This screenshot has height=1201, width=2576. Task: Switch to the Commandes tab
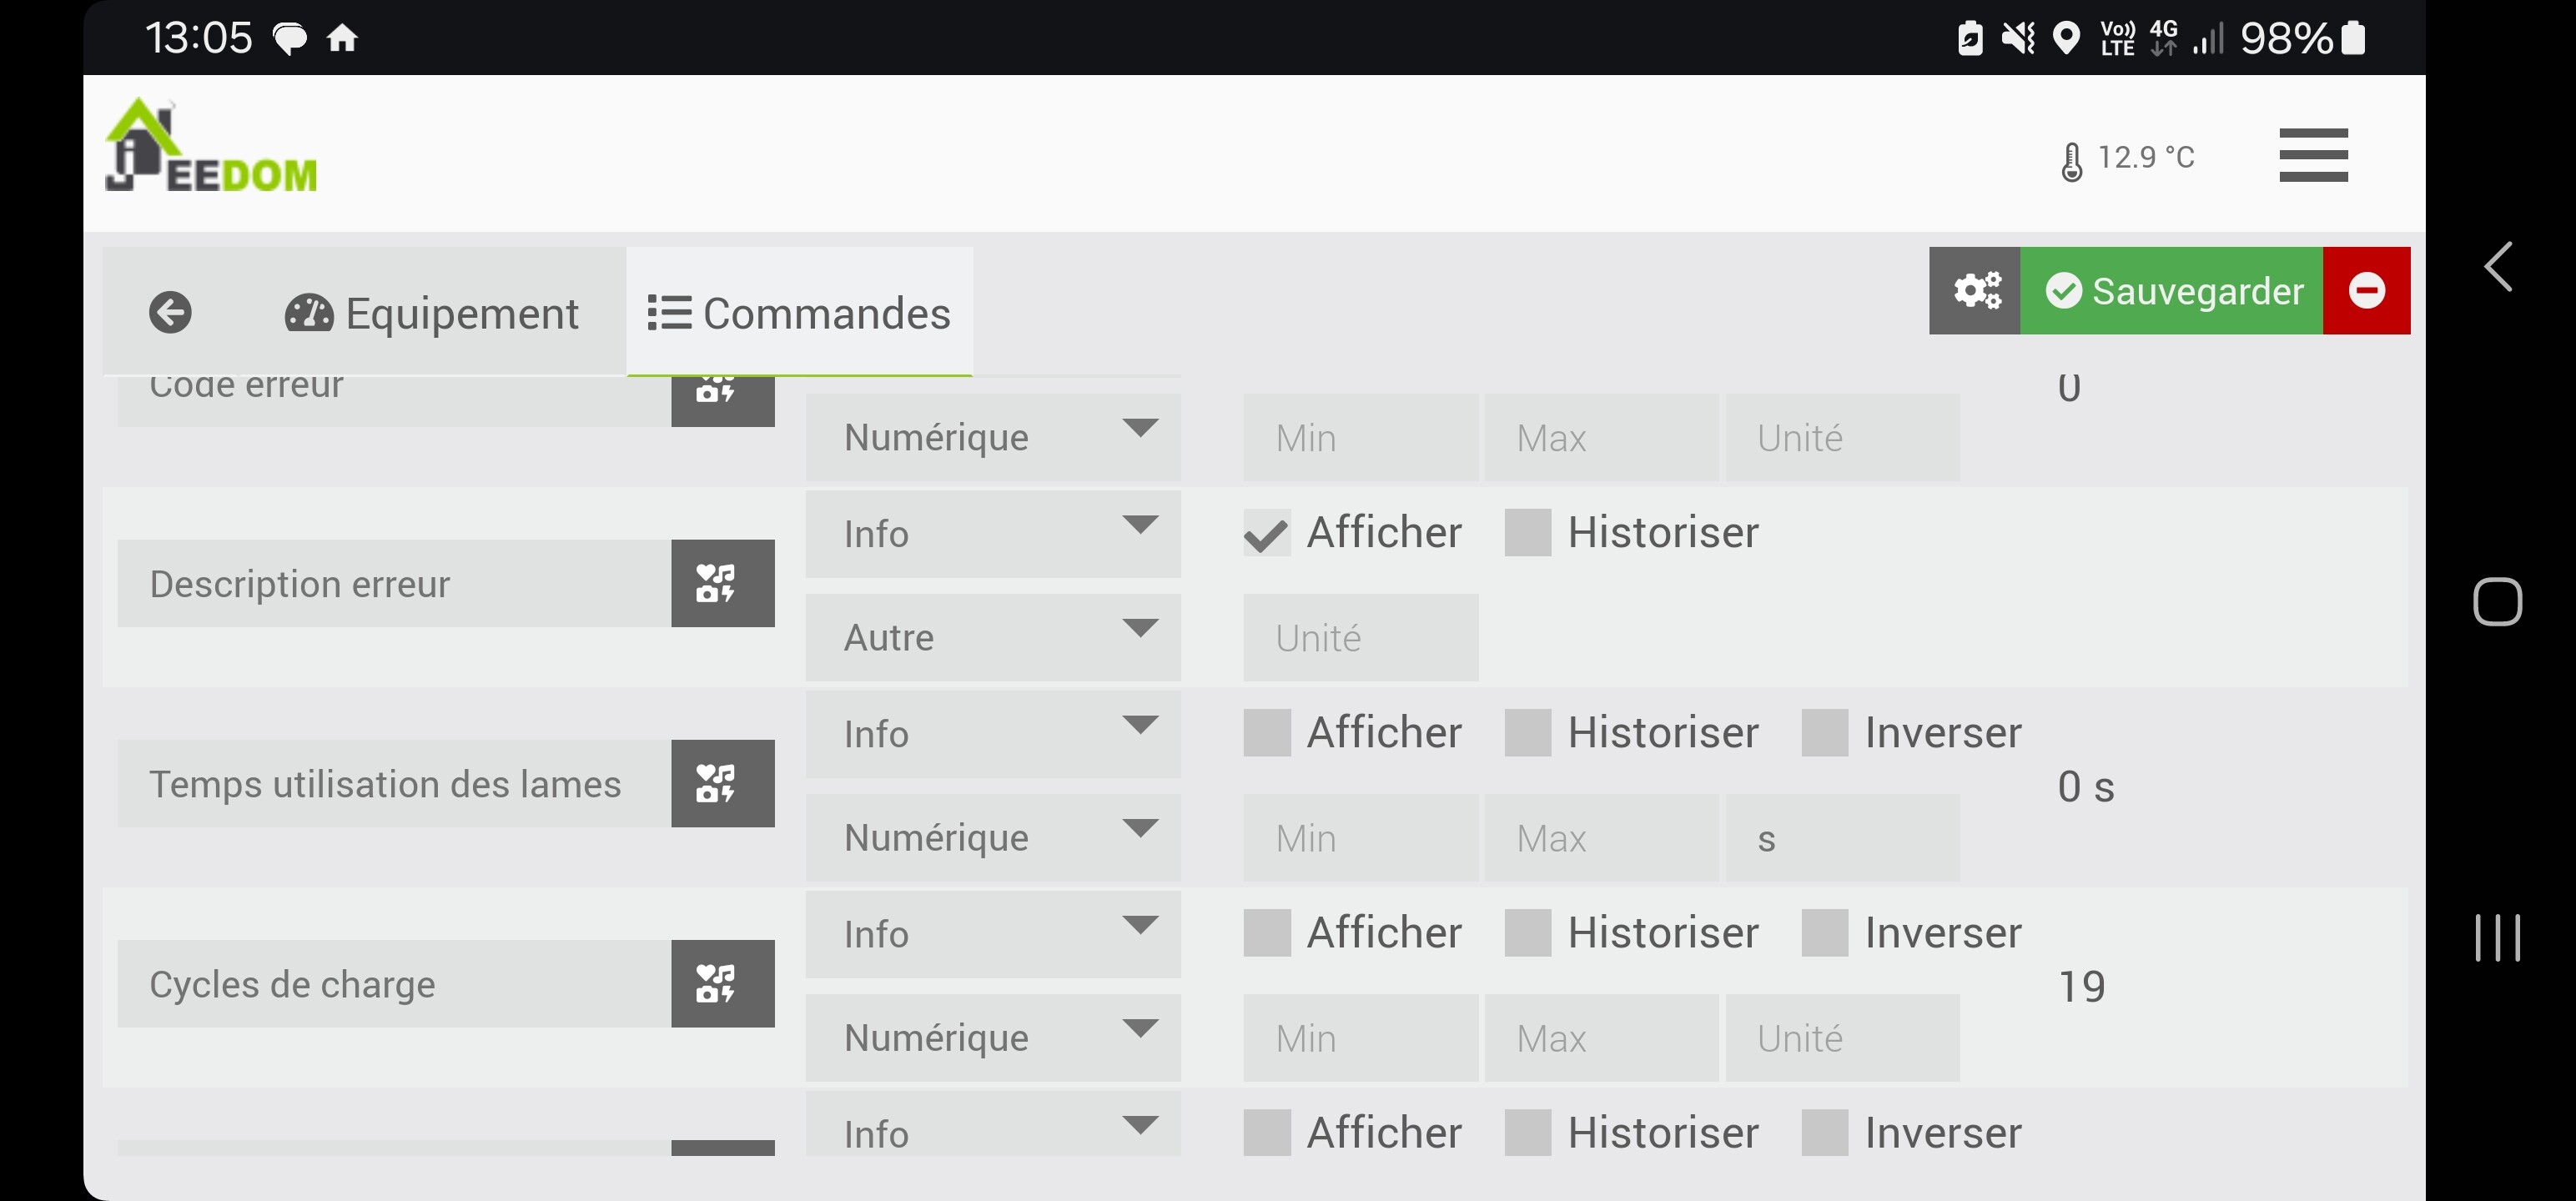(799, 313)
